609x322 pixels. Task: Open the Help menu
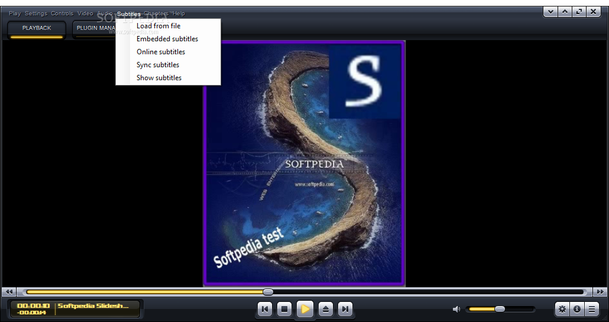[x=179, y=13]
